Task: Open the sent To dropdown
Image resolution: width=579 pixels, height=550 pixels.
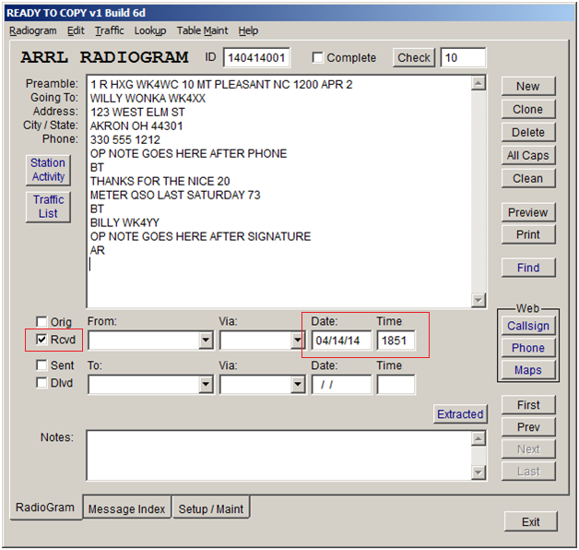Action: coord(206,385)
